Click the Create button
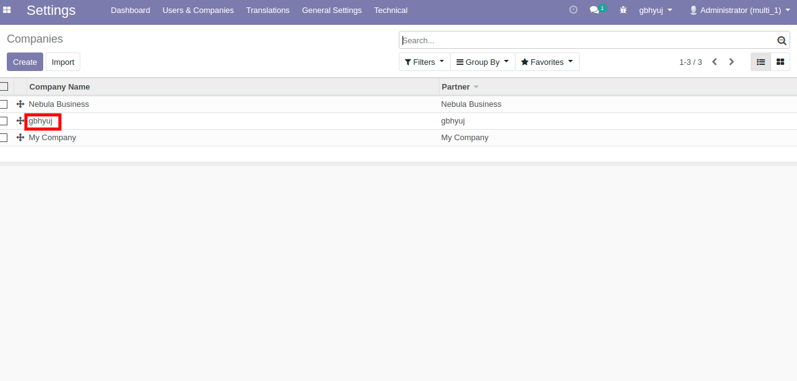The image size is (797, 381). tap(25, 62)
